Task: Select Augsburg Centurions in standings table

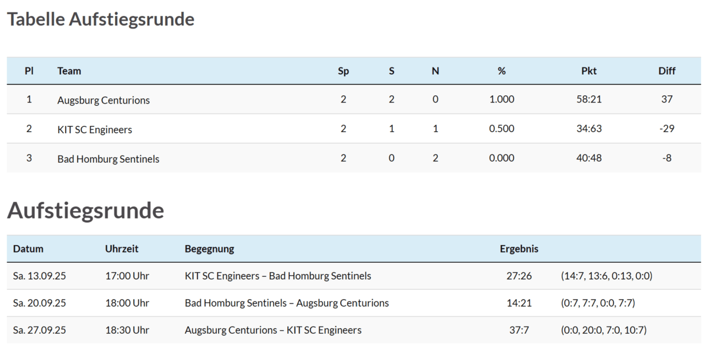Action: (x=103, y=100)
